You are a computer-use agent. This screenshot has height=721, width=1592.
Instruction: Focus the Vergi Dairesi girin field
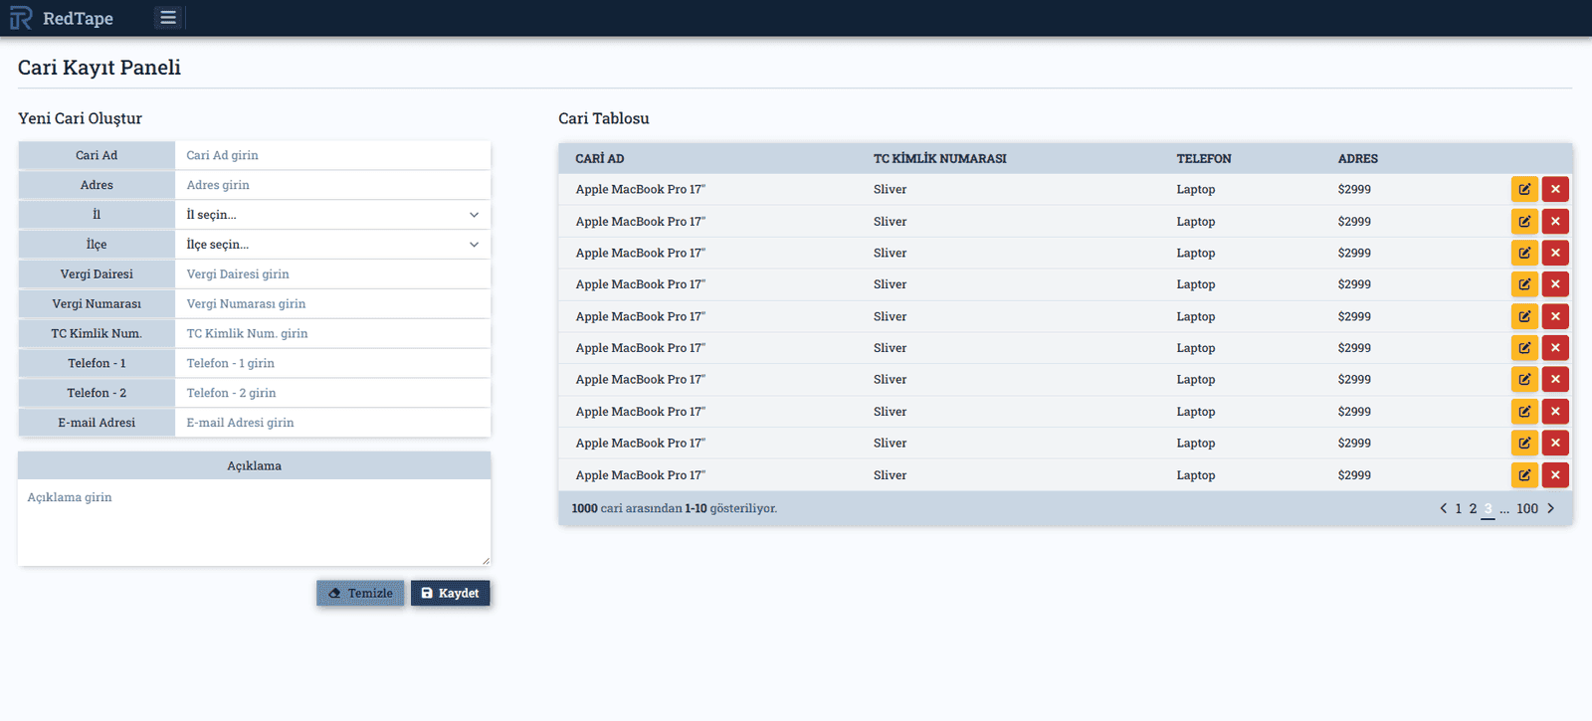click(x=332, y=274)
